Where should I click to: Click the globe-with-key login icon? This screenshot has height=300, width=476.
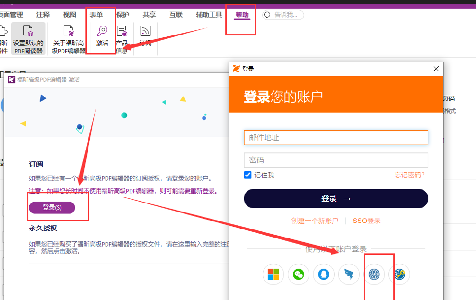click(x=399, y=274)
